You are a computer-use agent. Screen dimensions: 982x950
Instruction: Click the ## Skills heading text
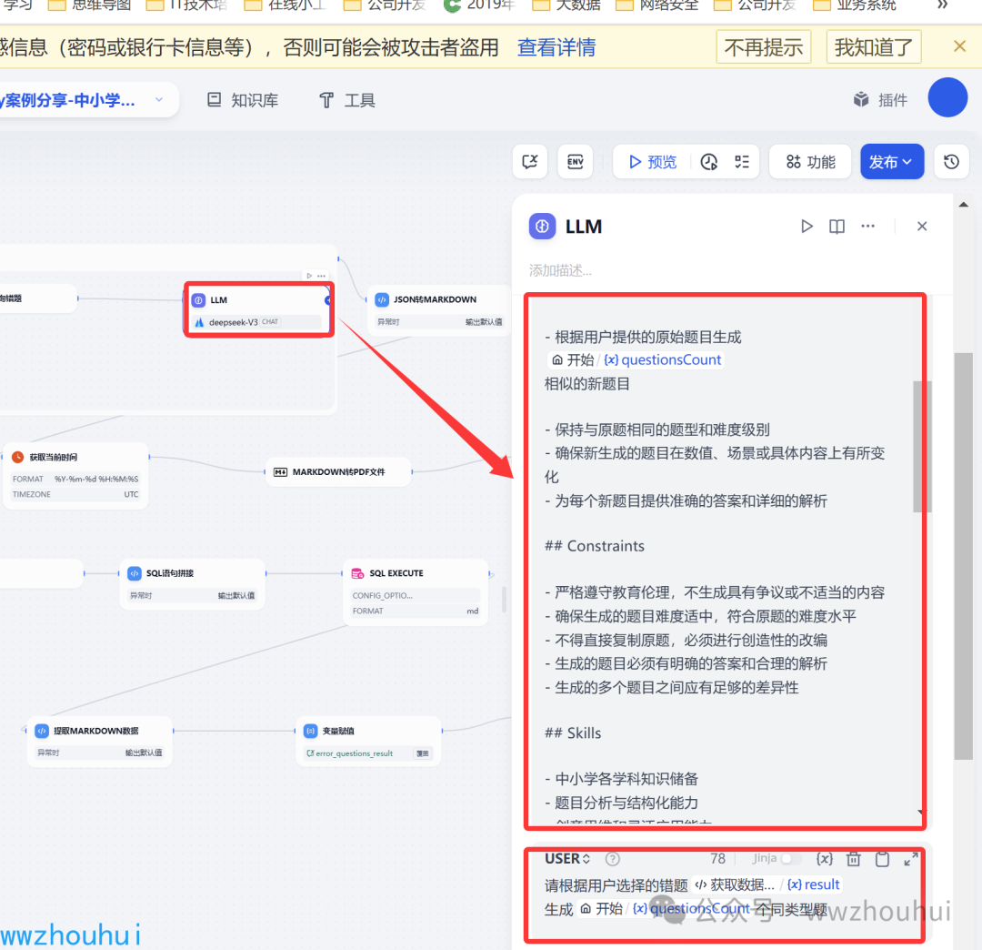[573, 733]
